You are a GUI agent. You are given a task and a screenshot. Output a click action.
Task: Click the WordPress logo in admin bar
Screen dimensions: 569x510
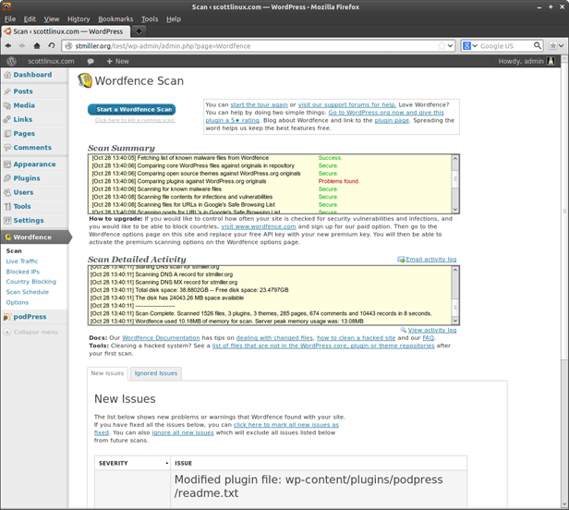click(11, 61)
